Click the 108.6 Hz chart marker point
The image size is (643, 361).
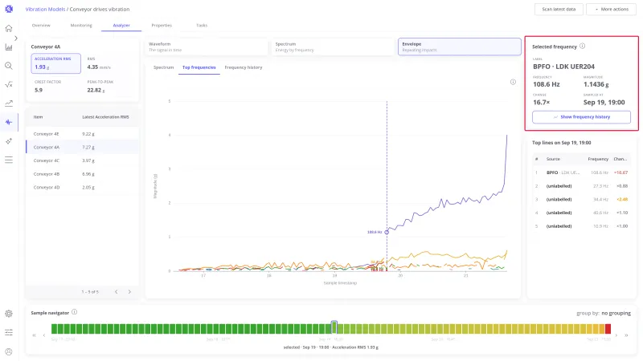click(x=387, y=232)
